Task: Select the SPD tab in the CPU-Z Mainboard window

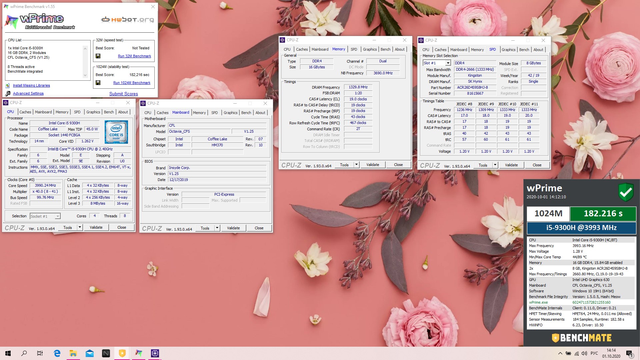Action: point(215,113)
